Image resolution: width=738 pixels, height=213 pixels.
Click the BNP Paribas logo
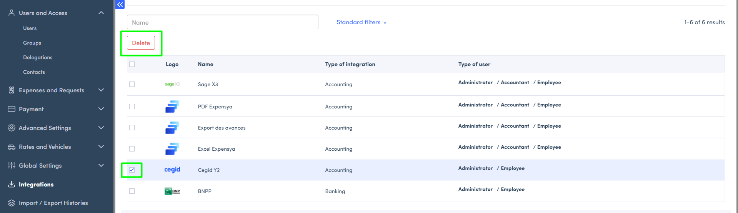pyautogui.click(x=172, y=191)
